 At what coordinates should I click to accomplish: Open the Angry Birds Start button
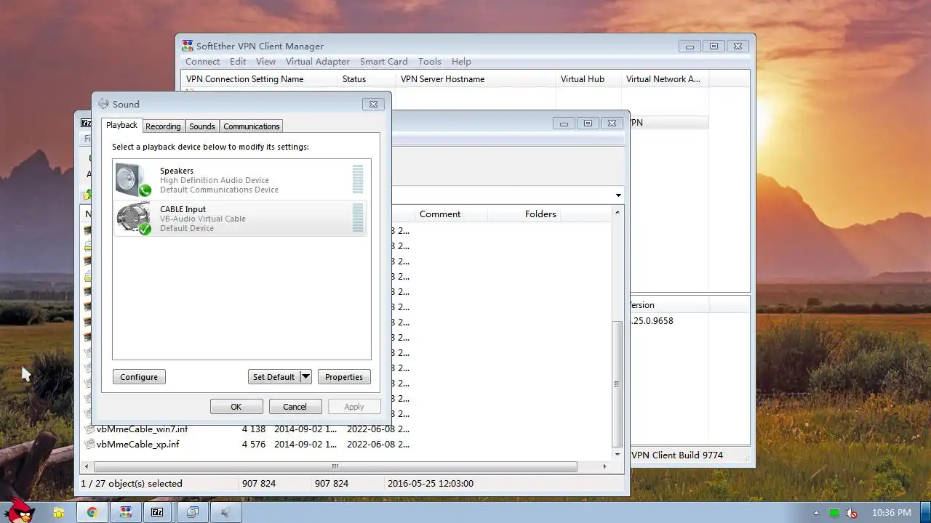[21, 512]
